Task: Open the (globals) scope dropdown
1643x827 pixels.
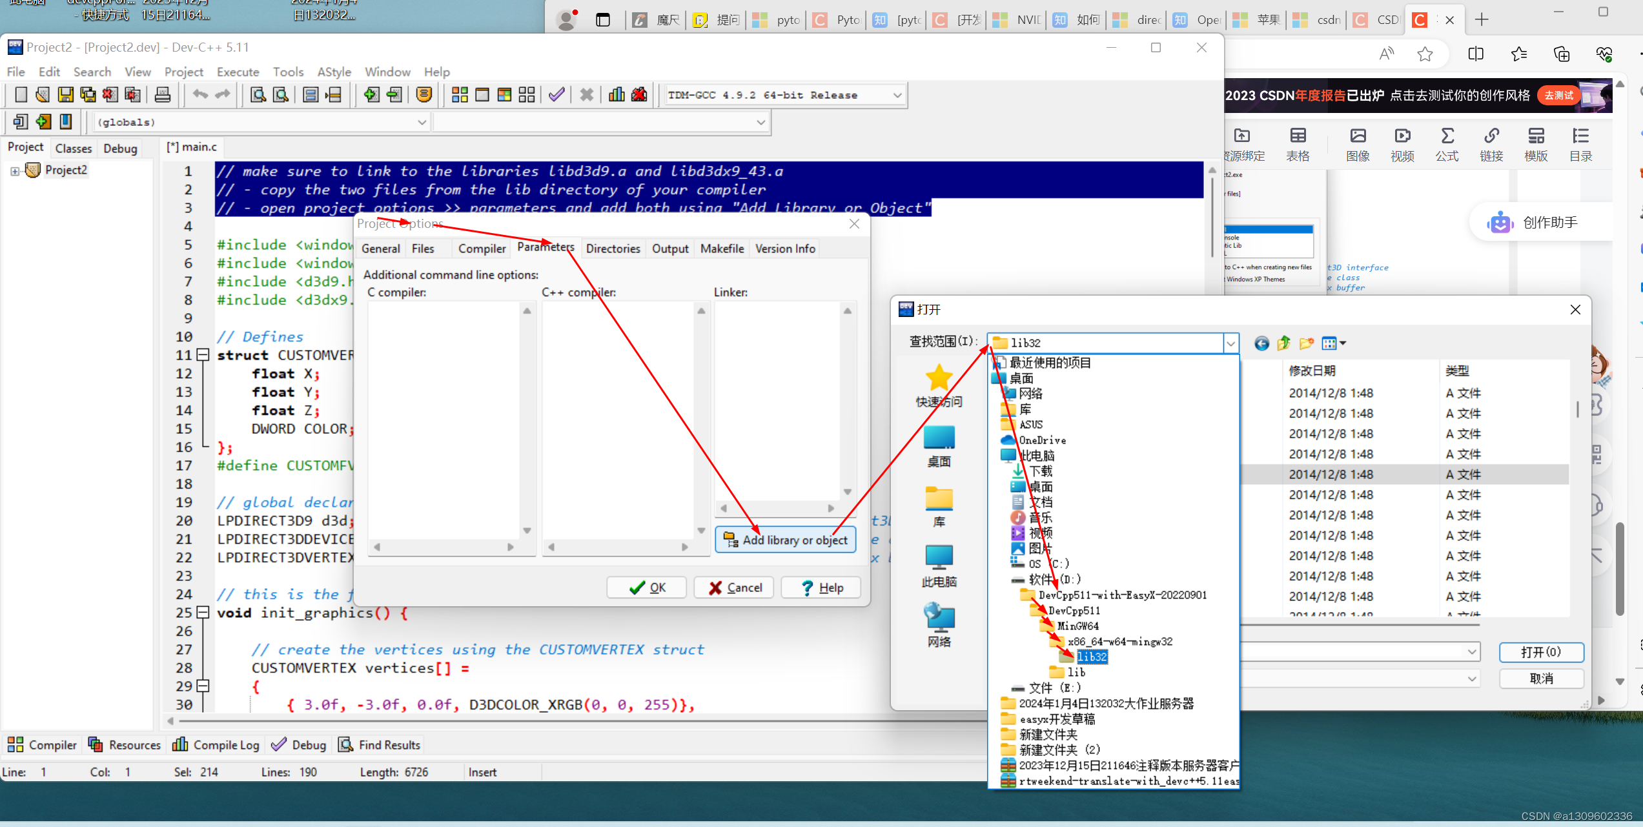Action: [x=422, y=122]
